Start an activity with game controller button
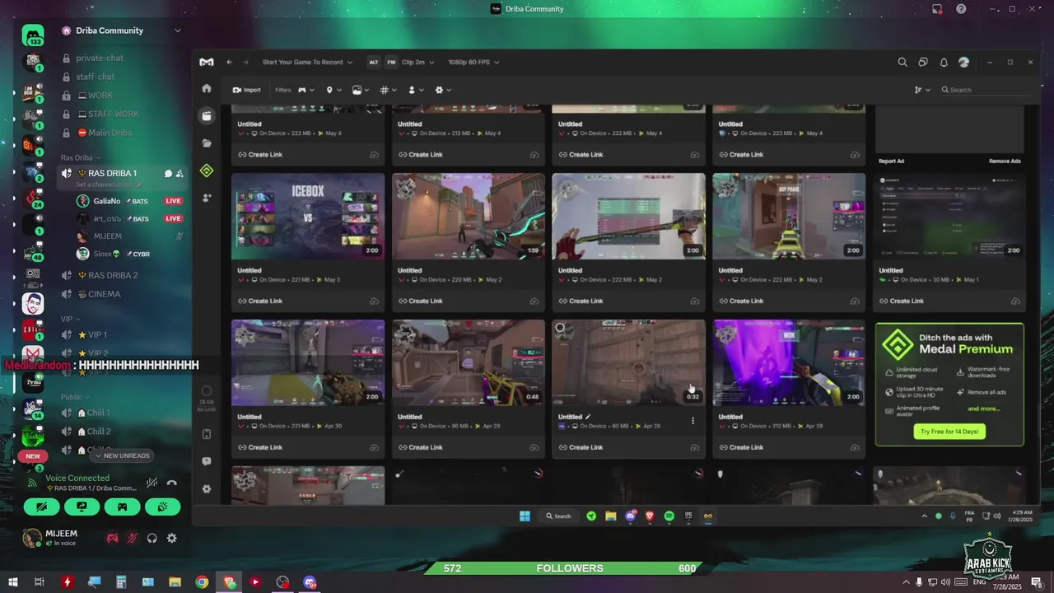Image resolution: width=1054 pixels, height=593 pixels. tap(122, 507)
